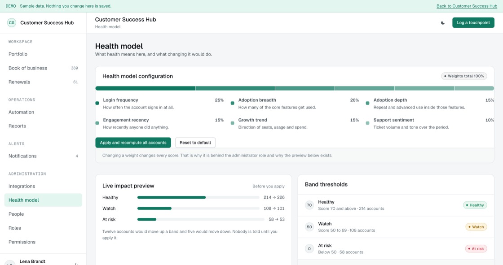Screen dimensions: 503x265
Task: Follow Back to Customer Success Hub link
Action: coord(467,6)
